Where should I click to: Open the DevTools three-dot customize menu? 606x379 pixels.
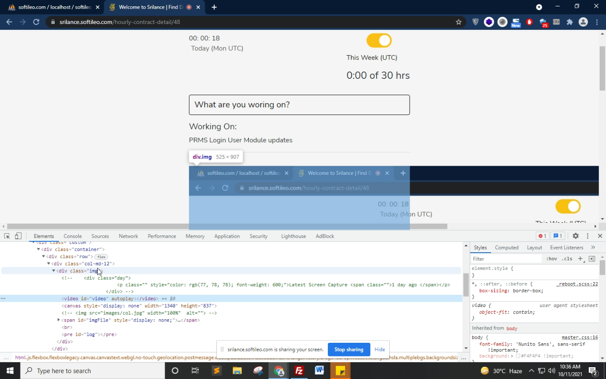(587, 236)
